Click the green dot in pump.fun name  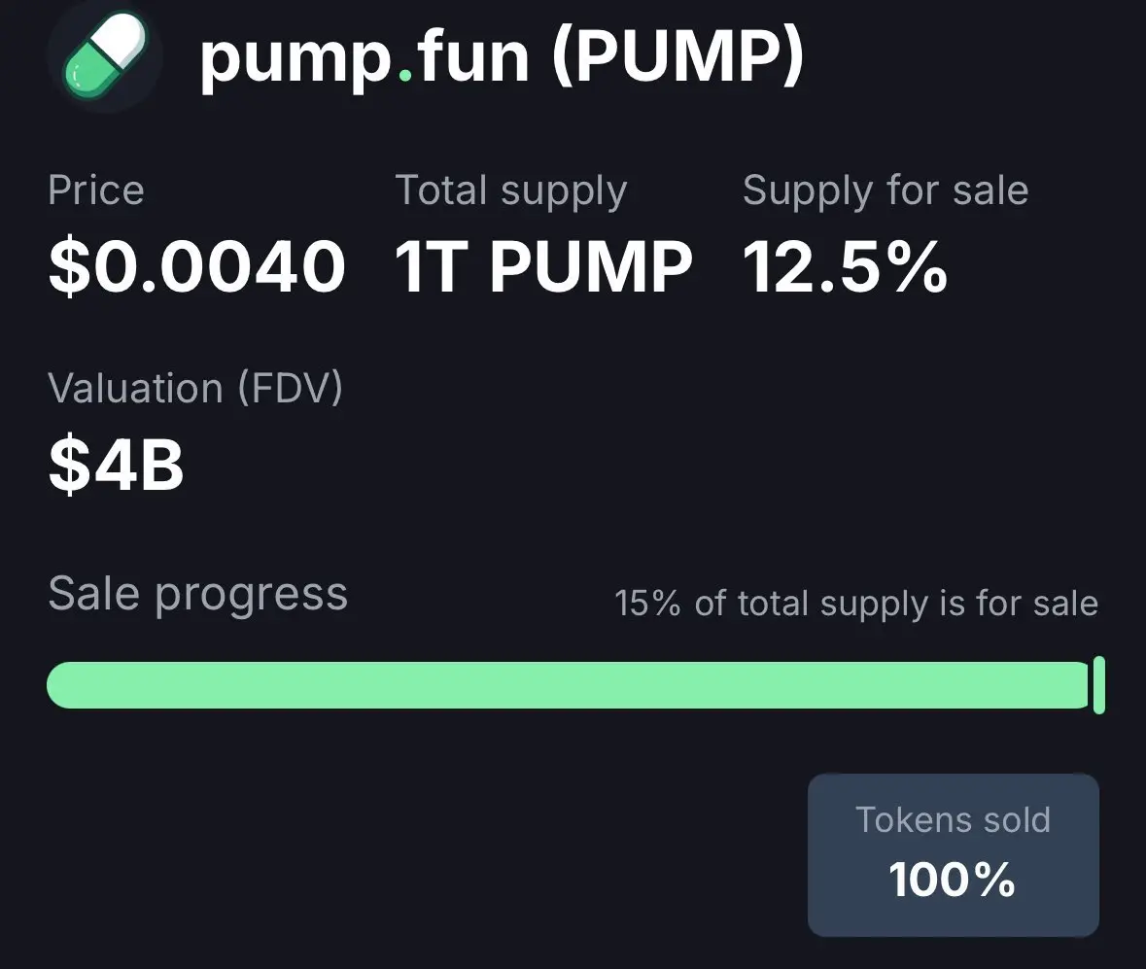(405, 74)
